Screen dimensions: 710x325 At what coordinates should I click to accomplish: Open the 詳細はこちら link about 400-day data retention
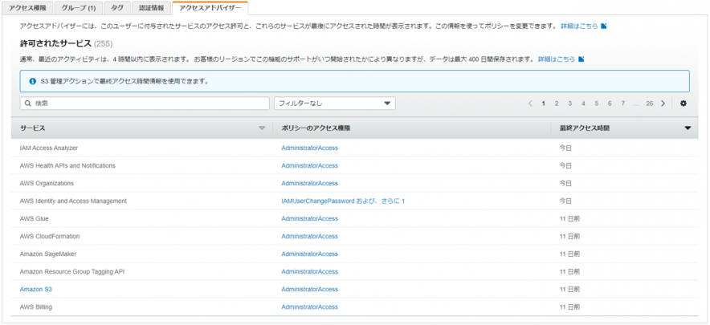tap(557, 59)
